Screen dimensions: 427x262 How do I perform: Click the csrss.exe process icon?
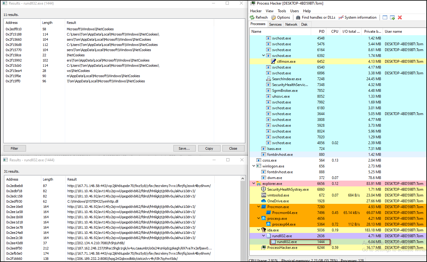(x=259, y=160)
